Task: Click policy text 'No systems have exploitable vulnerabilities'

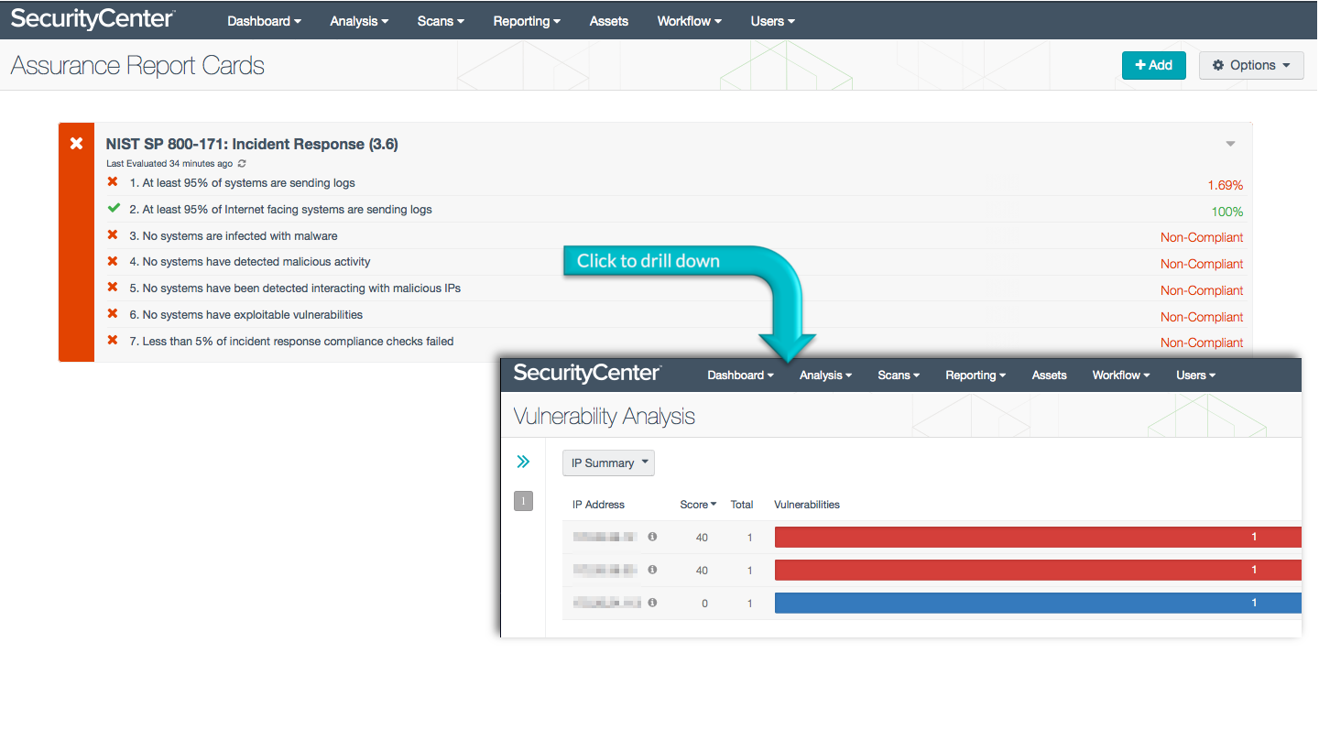Action: coord(253,315)
